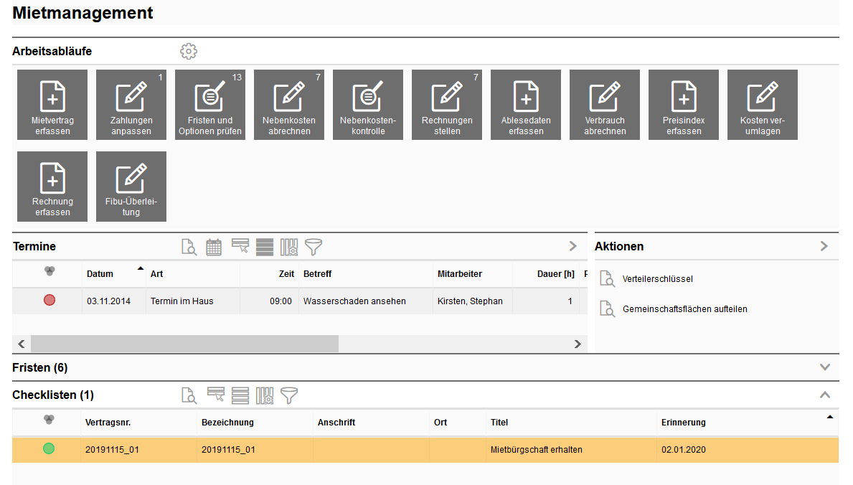Open the Fibu-Überleitung tile

pyautogui.click(x=131, y=186)
